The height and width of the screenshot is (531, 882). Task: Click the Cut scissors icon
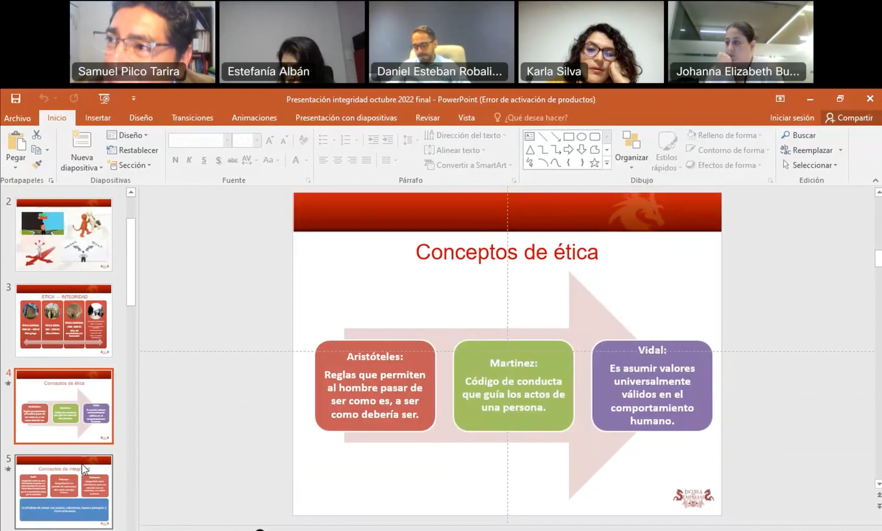click(x=36, y=135)
